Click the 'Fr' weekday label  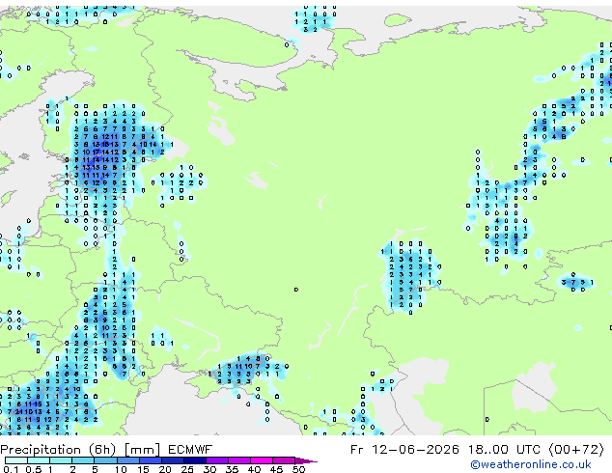pyautogui.click(x=356, y=450)
